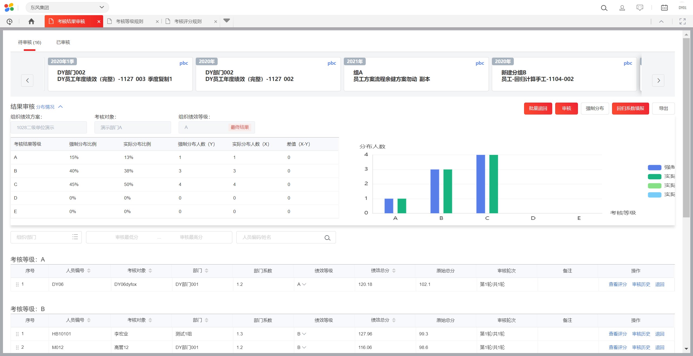Toggle fullscreen mode icon
The image size is (693, 356).
[682, 21]
